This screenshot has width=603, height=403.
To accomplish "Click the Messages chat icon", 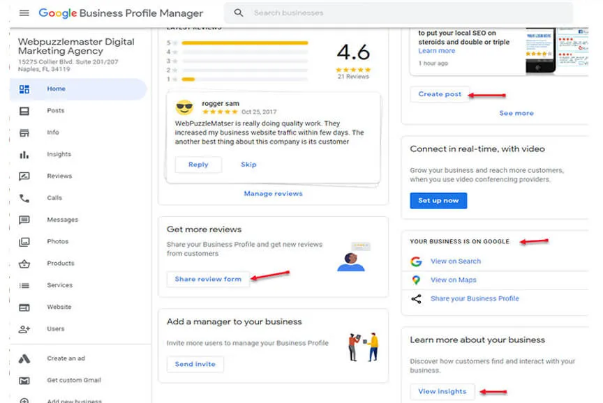I will (24, 220).
